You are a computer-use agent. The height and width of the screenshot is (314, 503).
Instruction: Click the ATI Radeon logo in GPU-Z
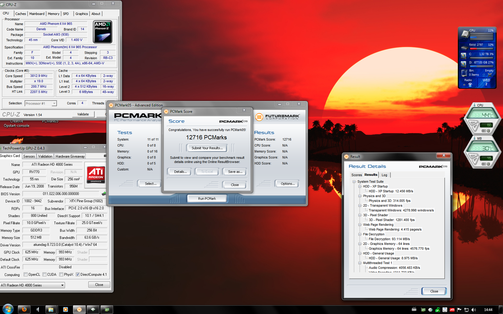(x=96, y=175)
